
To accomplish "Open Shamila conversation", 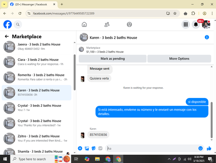I will pos(37,151).
